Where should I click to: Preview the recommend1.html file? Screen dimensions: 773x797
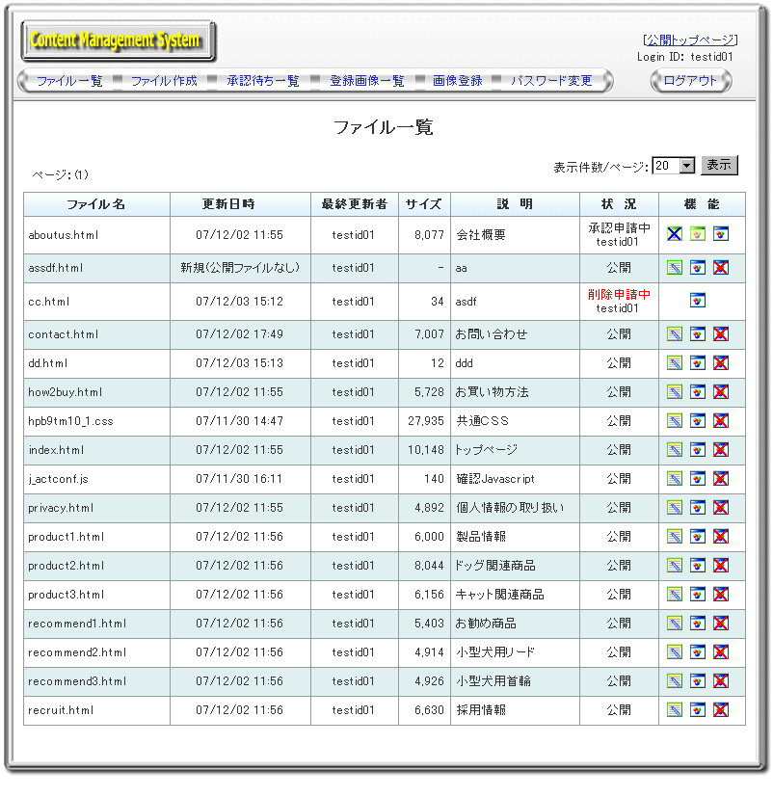pyautogui.click(x=698, y=624)
